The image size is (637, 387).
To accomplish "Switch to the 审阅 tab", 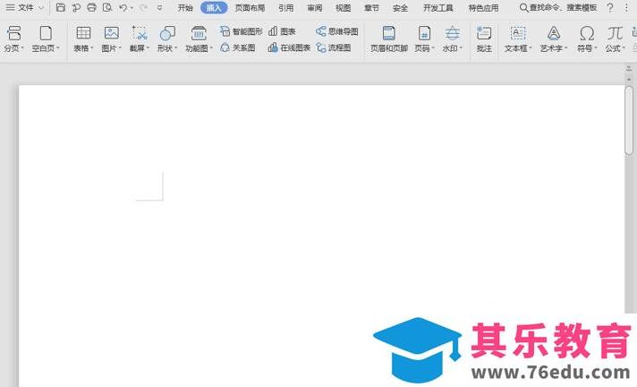I will (x=315, y=8).
